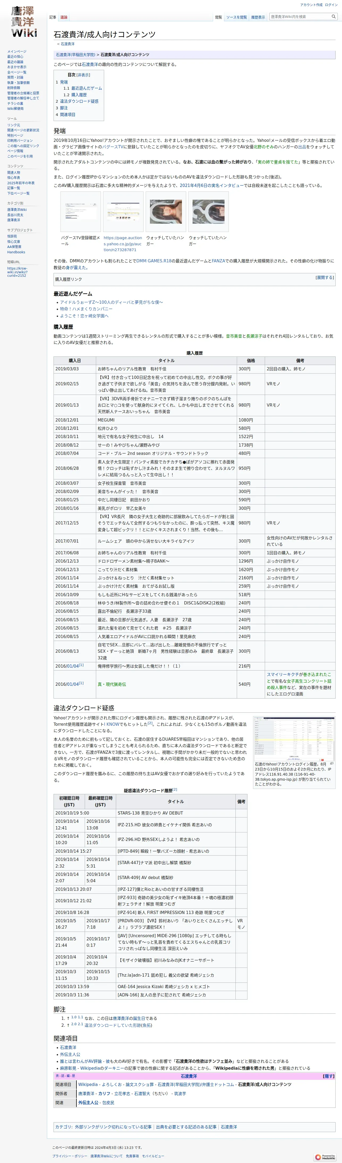Select the 閲覧 tab

[218, 17]
